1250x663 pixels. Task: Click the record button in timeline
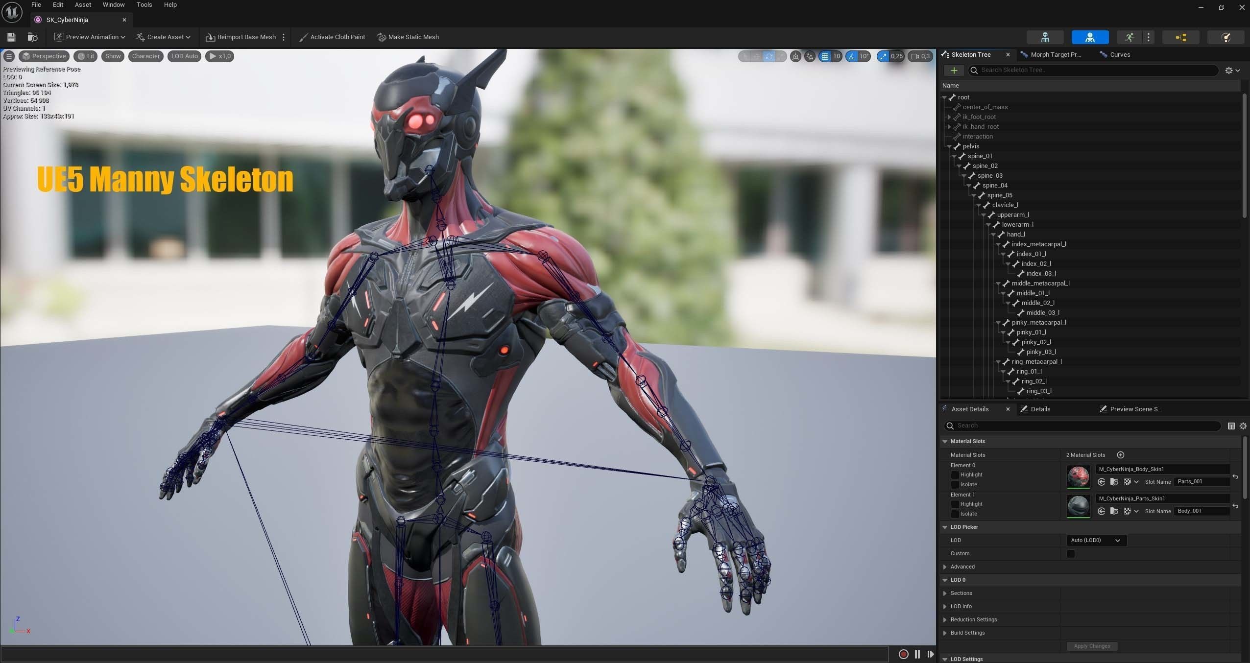903,654
